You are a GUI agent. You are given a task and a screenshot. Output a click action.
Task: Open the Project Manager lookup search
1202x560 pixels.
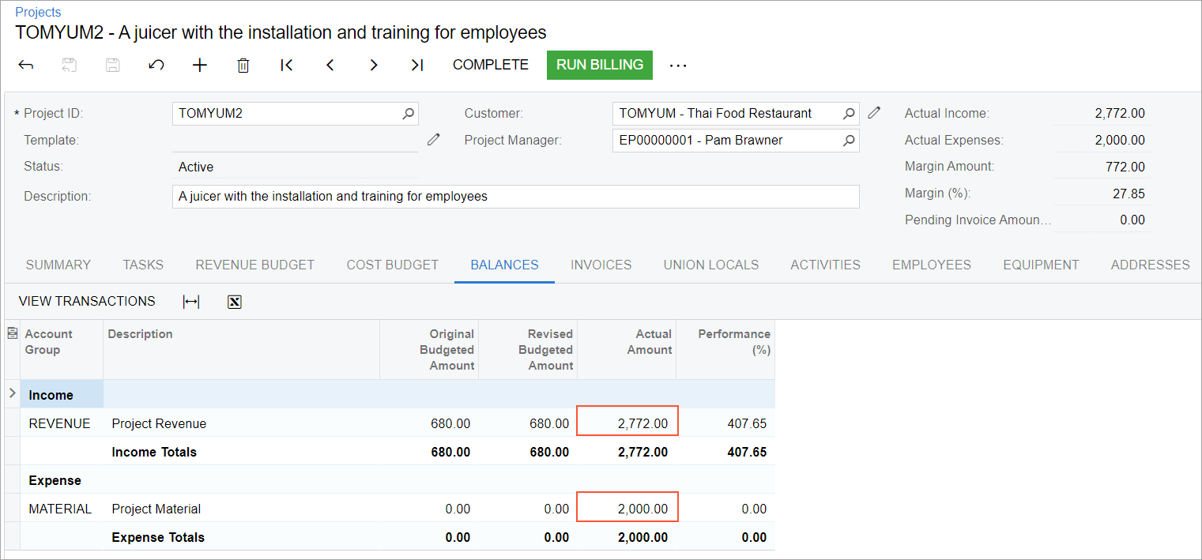849,141
